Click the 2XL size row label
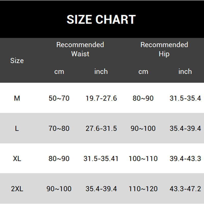 tap(17, 189)
